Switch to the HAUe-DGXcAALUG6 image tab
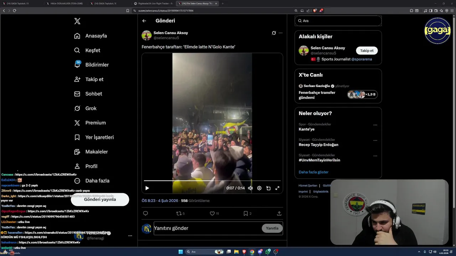This screenshot has width=456, height=256. click(x=65, y=4)
